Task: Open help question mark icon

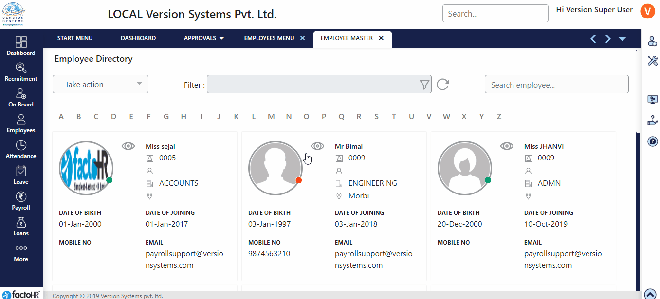Action: [x=652, y=141]
